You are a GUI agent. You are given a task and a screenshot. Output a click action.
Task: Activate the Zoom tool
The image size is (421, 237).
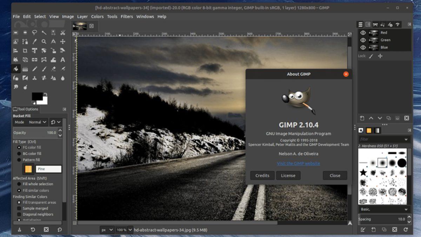point(44,41)
